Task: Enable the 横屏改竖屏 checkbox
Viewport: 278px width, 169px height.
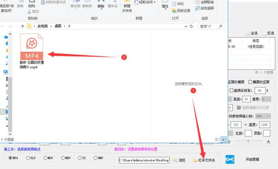Action: tap(250, 82)
